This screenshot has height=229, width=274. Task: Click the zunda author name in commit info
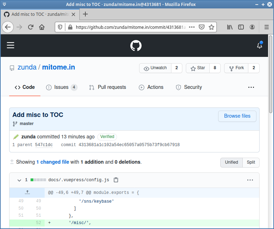coord(28,137)
